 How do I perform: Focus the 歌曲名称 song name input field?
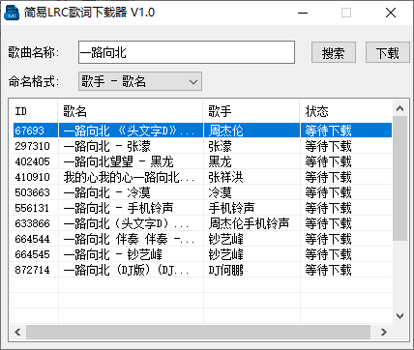pos(187,52)
